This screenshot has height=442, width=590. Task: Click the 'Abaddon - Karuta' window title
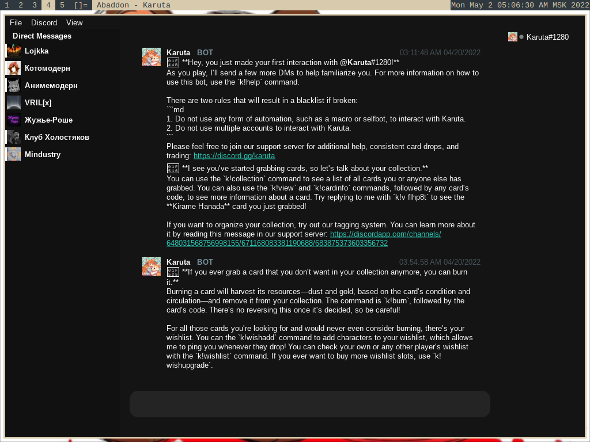point(134,5)
